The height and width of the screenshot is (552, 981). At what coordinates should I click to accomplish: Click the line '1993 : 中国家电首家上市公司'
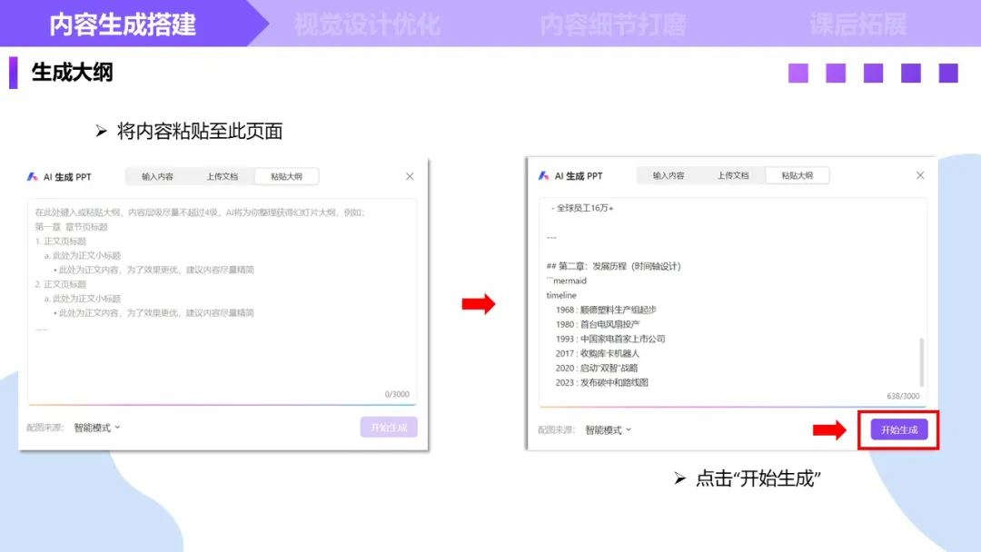[x=610, y=339]
